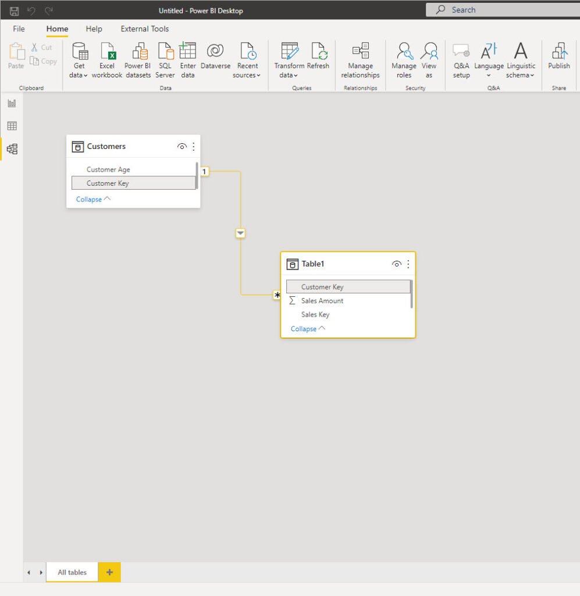Collapse the Table1 card
Screen dimensions: 580x596
[308, 329]
